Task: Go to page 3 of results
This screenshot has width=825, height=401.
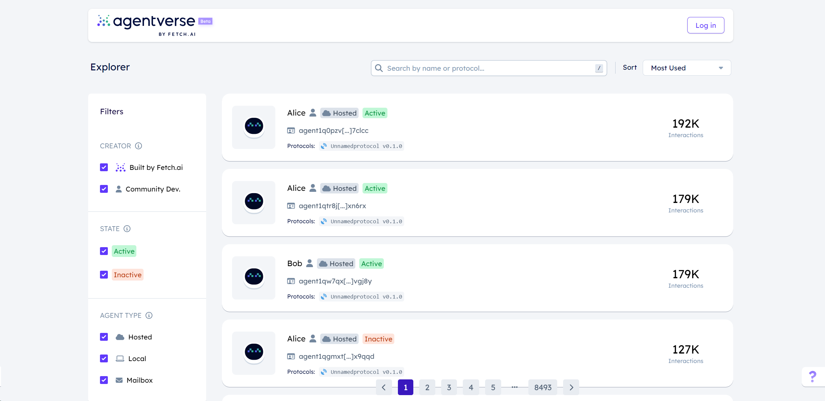Action: coord(449,387)
